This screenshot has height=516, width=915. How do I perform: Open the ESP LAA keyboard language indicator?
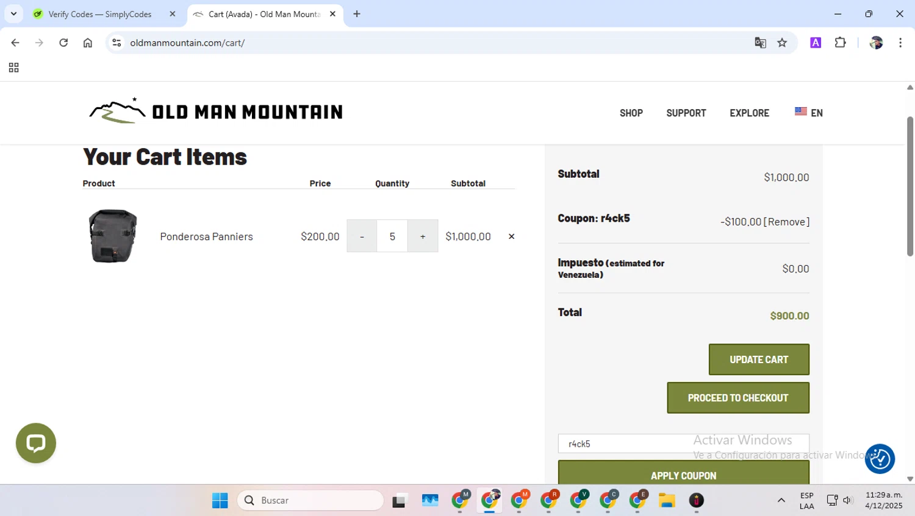[x=806, y=500]
